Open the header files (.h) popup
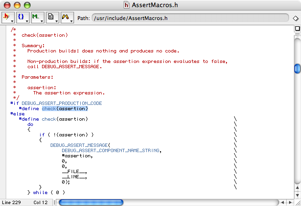Viewport: 301px width, 206px height. [8, 18]
